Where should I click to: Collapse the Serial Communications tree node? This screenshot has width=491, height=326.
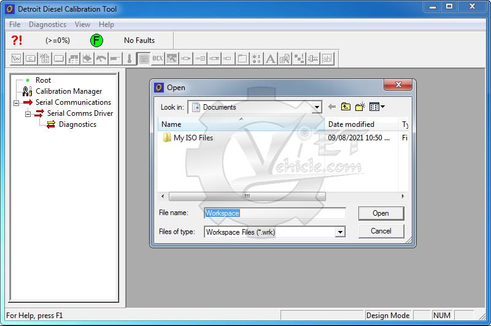click(17, 103)
